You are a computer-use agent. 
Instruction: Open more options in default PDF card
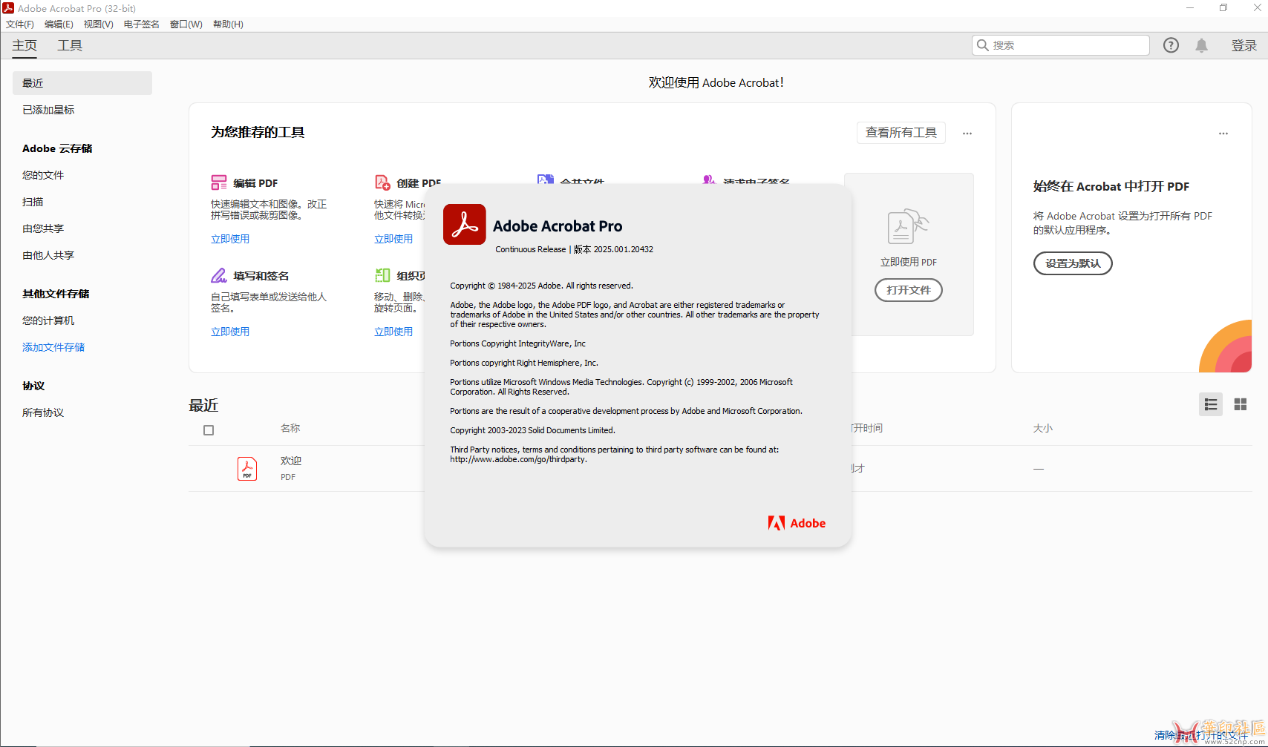1223,134
